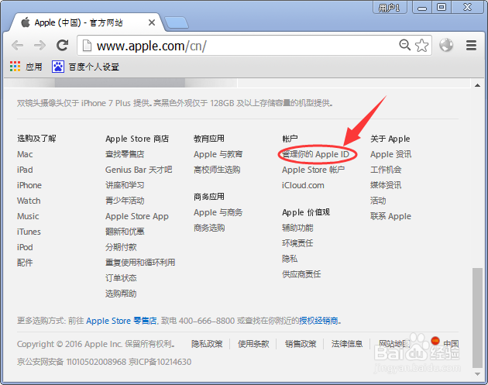This screenshot has height=385, width=488.
Task: Click the globe extension icon
Action: coord(446,45)
